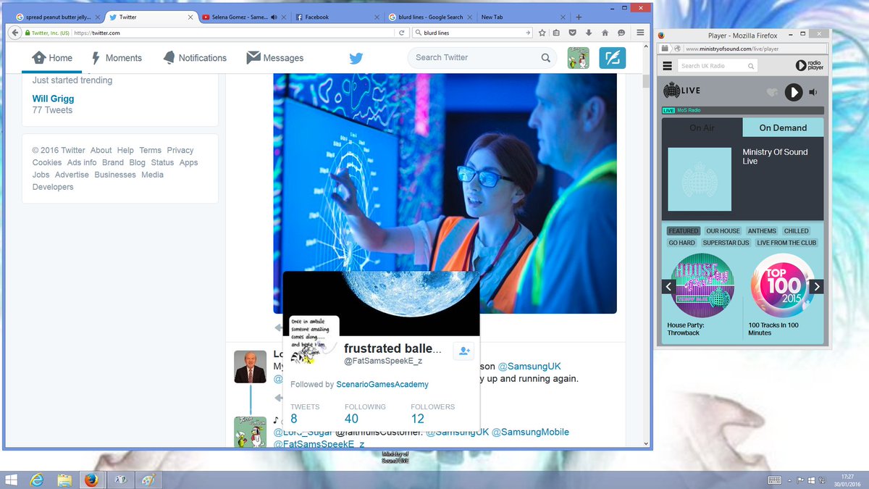This screenshot has height=489, width=869.
Task: Select the ANTHEMS filter
Action: pyautogui.click(x=762, y=231)
